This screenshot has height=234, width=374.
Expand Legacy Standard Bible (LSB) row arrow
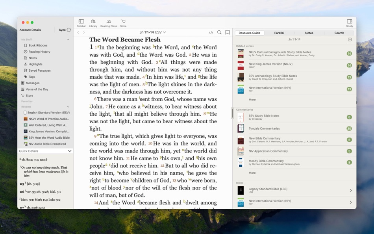point(351,191)
